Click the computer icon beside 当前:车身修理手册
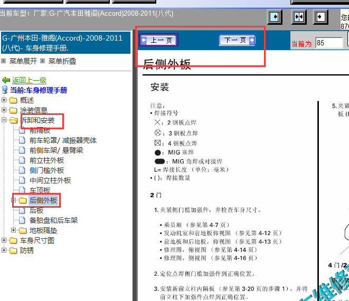 [x=5, y=90]
